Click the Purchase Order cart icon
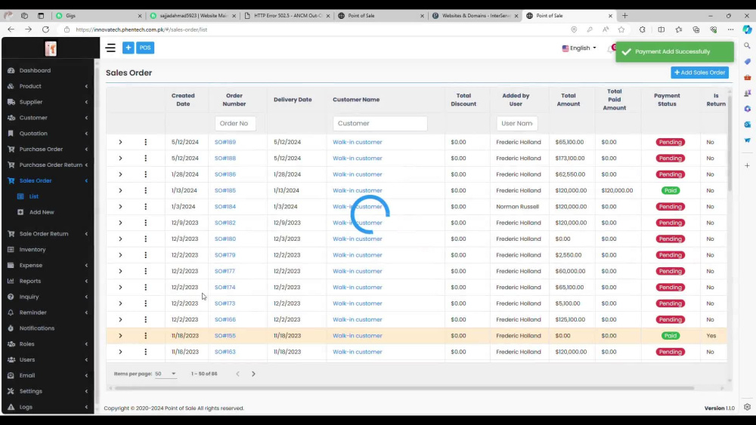 (11, 149)
